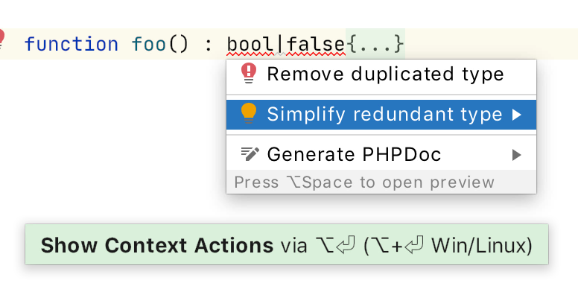Click the ⌥⏎ shortcut text in banner
Viewport: 578px width, 289px height.
tap(335, 245)
